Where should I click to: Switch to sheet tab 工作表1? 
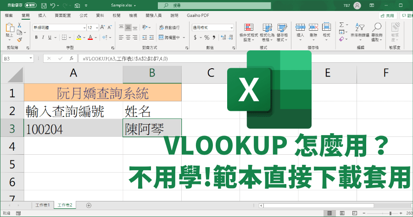pyautogui.click(x=43, y=205)
